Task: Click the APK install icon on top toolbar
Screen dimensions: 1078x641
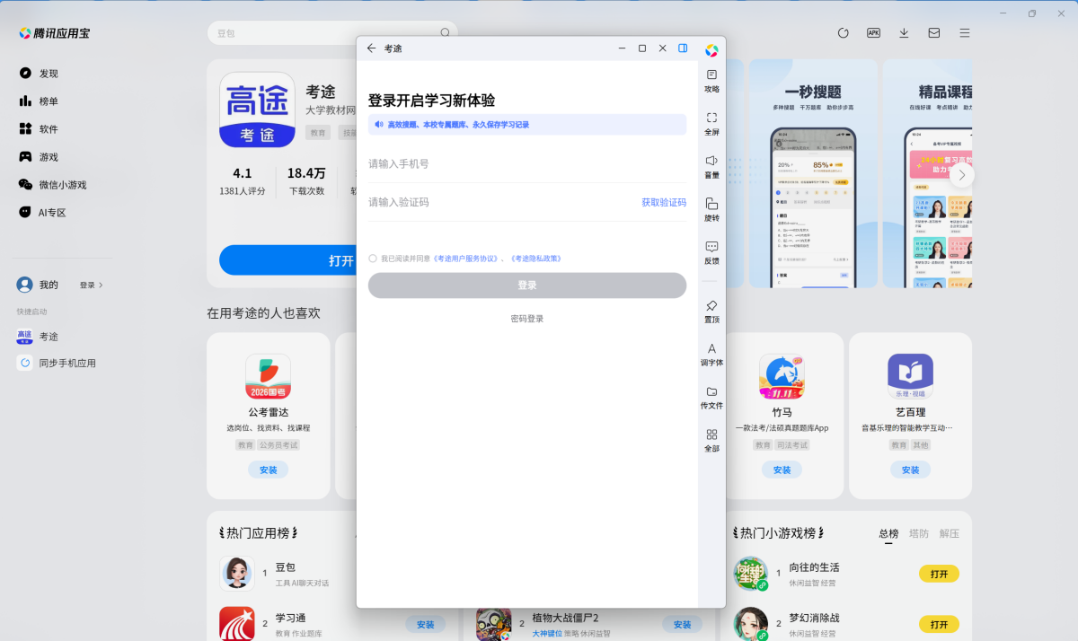Action: click(x=873, y=32)
